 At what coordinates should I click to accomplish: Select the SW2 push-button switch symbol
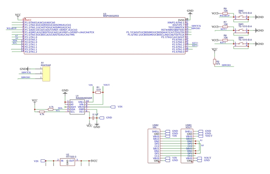pyautogui.click(x=241, y=17)
